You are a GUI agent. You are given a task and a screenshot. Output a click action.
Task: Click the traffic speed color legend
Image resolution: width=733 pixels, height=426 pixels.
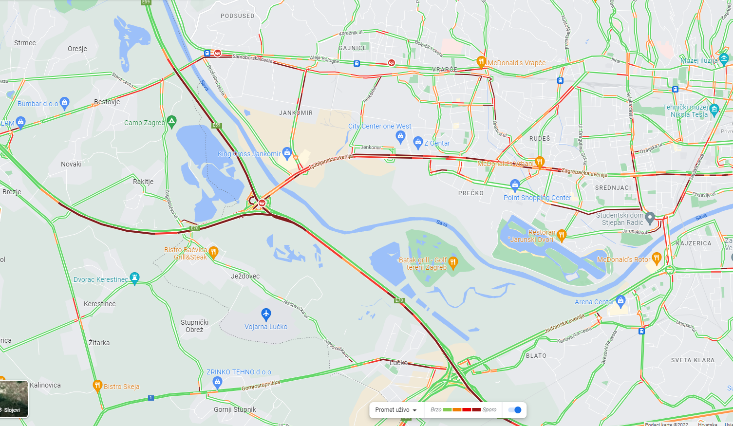click(x=464, y=410)
